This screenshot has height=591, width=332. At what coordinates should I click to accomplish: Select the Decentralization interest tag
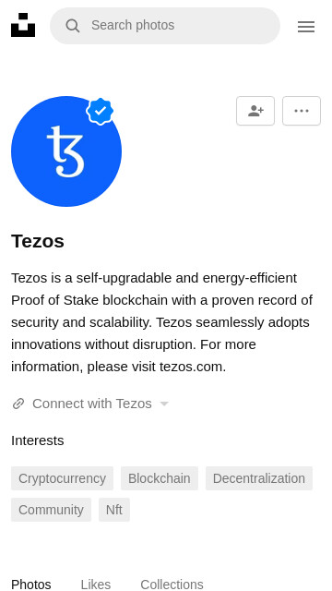(259, 478)
